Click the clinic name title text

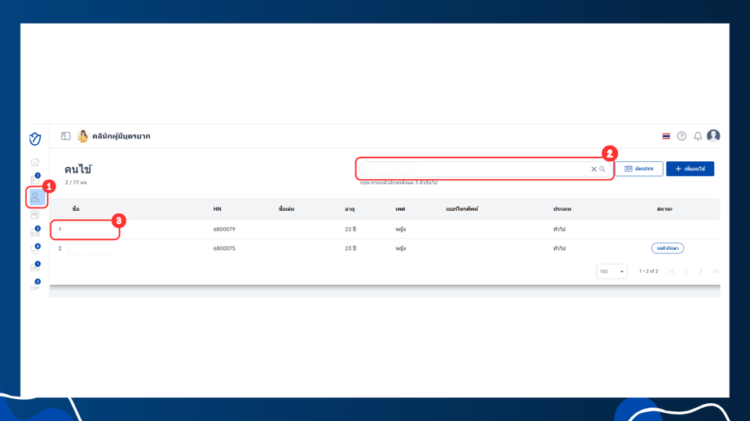(x=121, y=136)
